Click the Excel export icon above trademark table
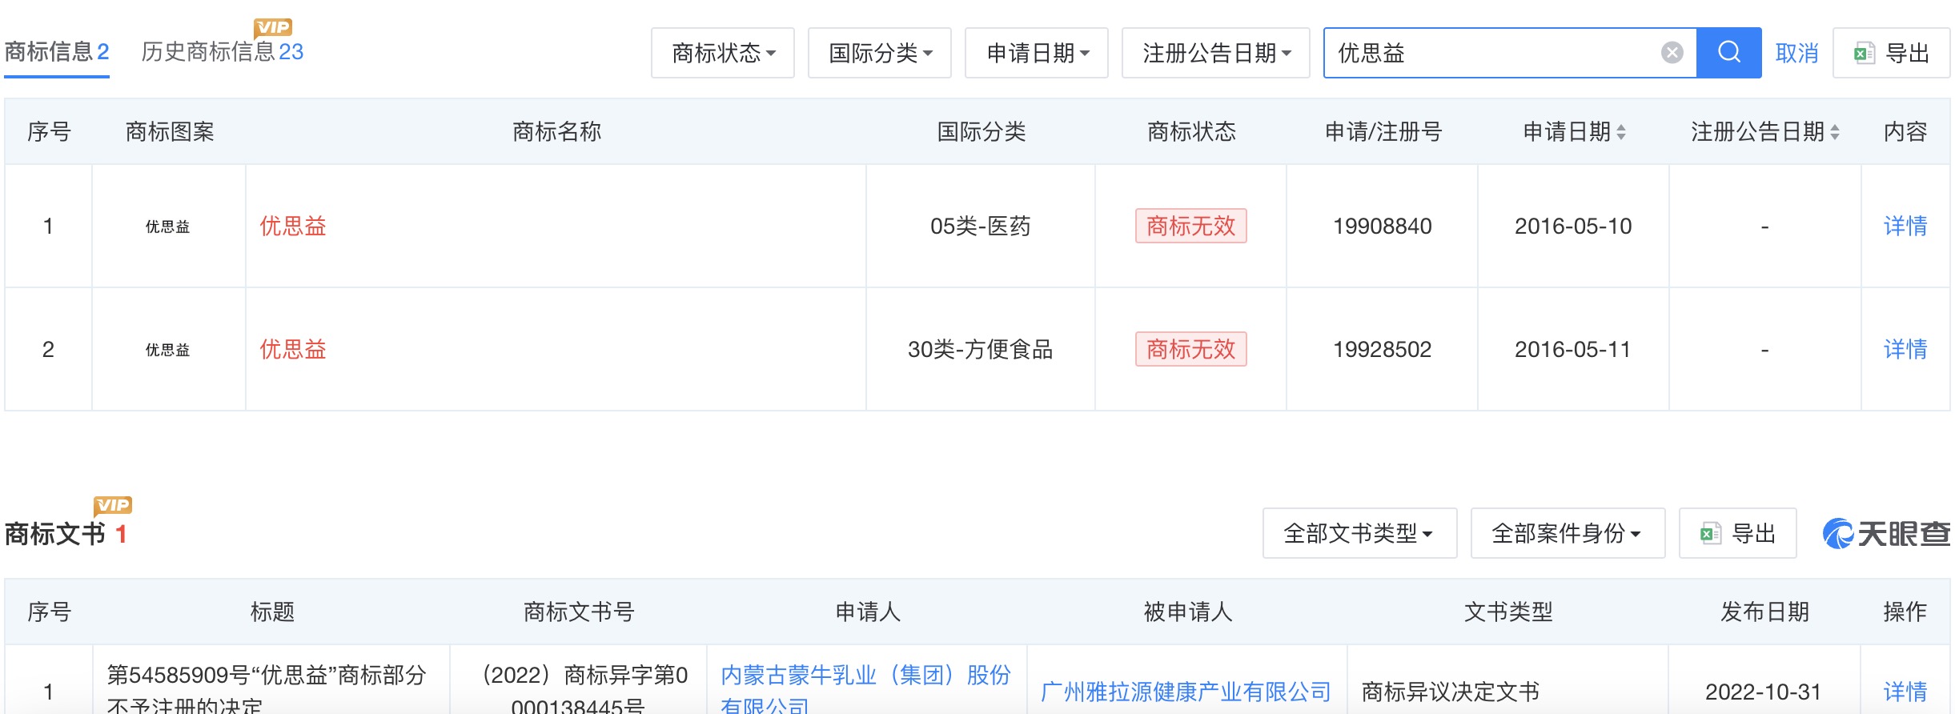Image resolution: width=1955 pixels, height=714 pixels. point(1864,54)
